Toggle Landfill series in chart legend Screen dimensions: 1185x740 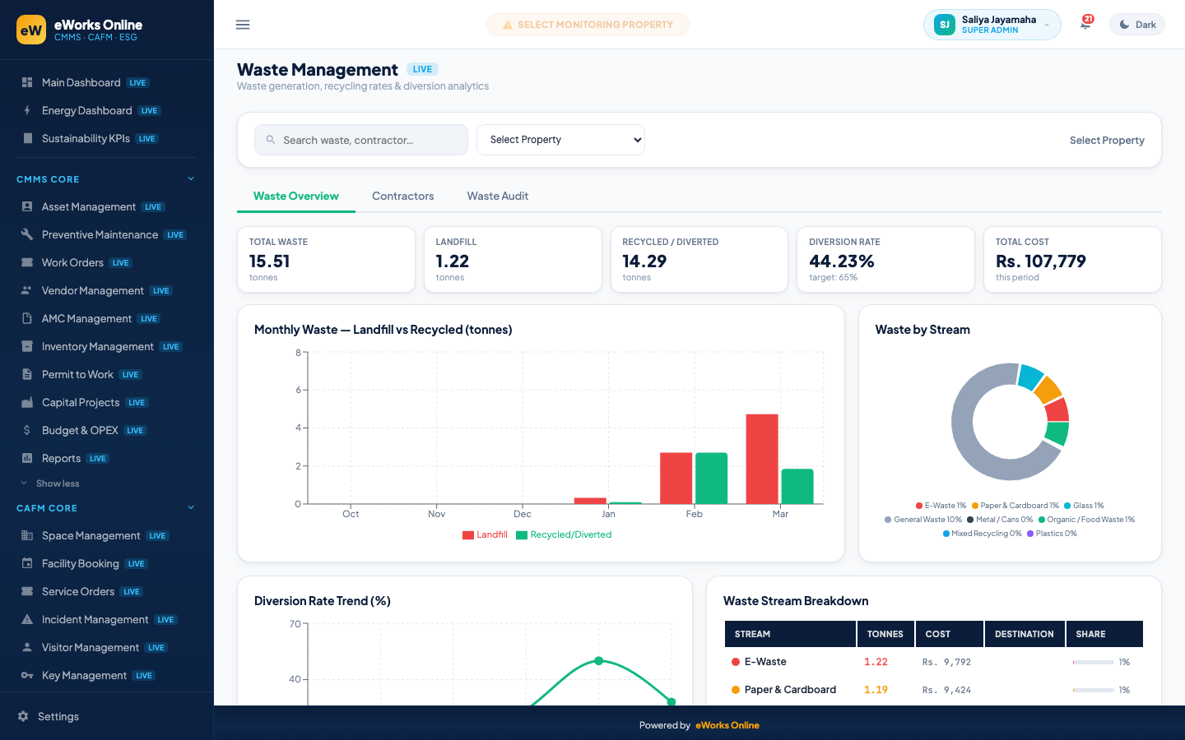tap(485, 534)
